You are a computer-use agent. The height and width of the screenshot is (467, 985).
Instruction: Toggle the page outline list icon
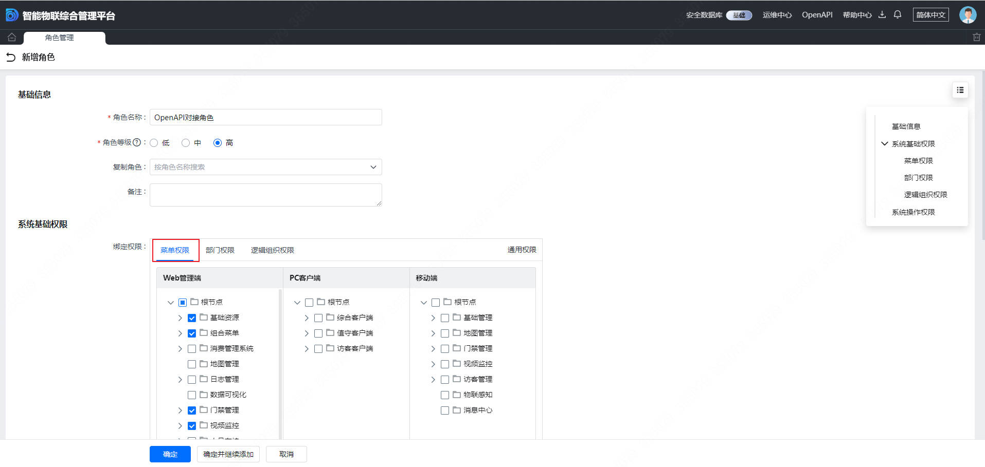[x=960, y=90]
